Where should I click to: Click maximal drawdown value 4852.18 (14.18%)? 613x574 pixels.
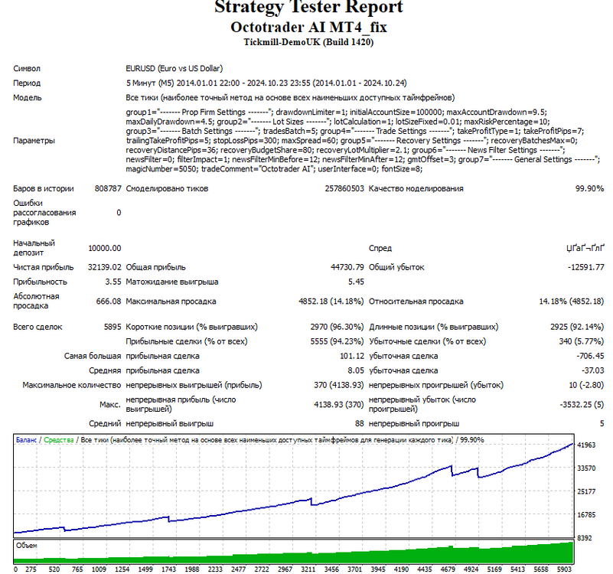click(x=331, y=302)
